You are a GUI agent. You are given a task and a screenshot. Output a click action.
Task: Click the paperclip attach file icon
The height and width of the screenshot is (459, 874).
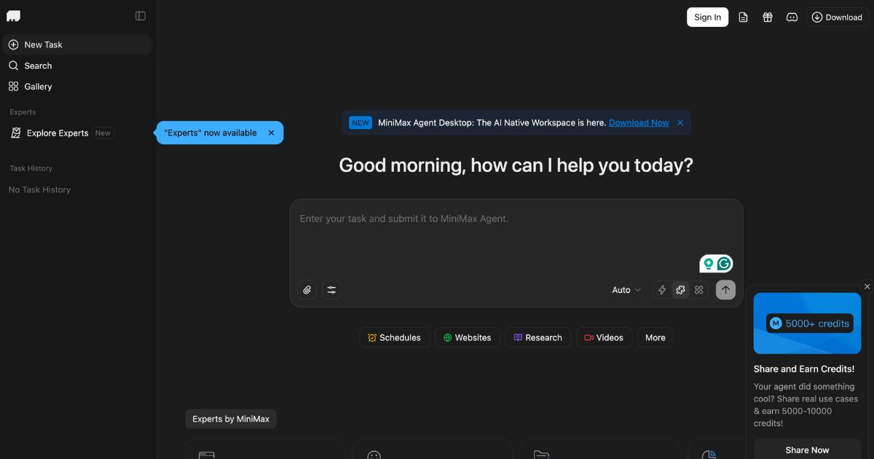click(x=307, y=290)
